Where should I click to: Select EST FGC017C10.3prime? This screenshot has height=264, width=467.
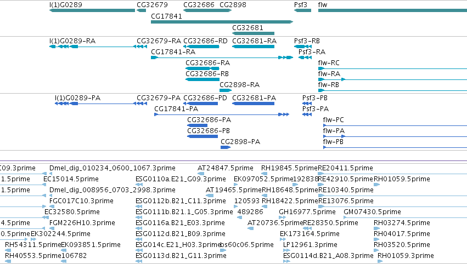(x=81, y=201)
